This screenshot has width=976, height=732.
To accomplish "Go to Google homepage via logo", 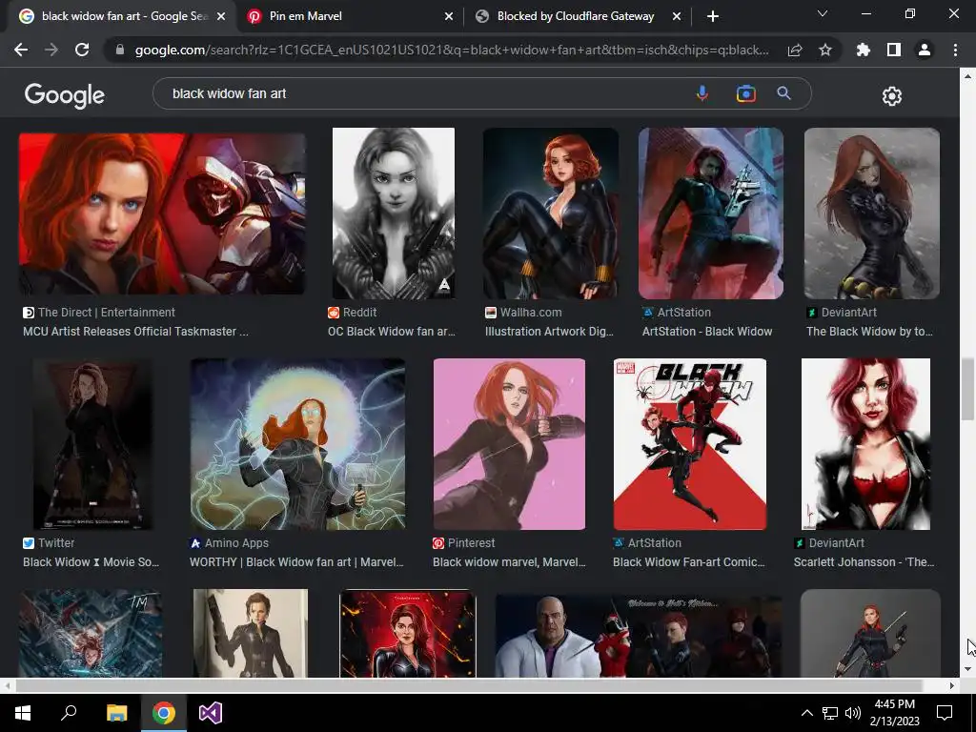I will 65,95.
